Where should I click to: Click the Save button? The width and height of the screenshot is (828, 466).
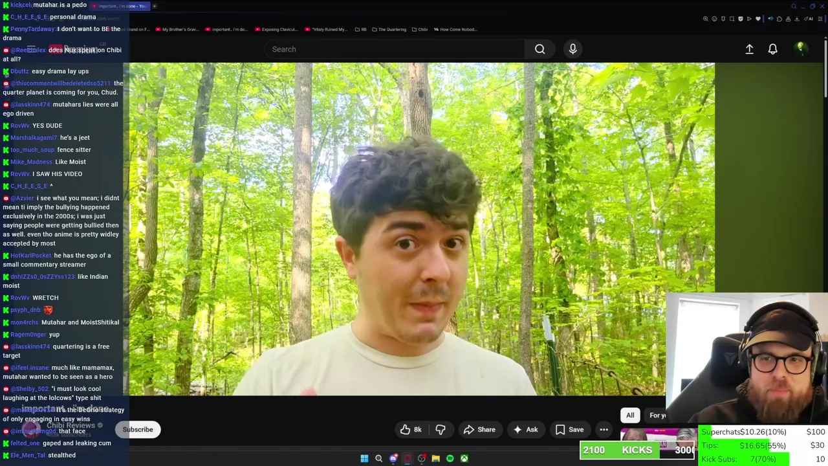coord(569,429)
